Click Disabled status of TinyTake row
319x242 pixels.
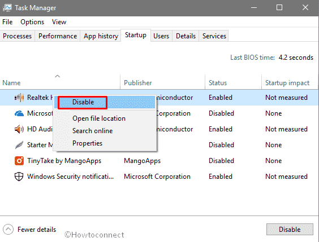pos(221,161)
